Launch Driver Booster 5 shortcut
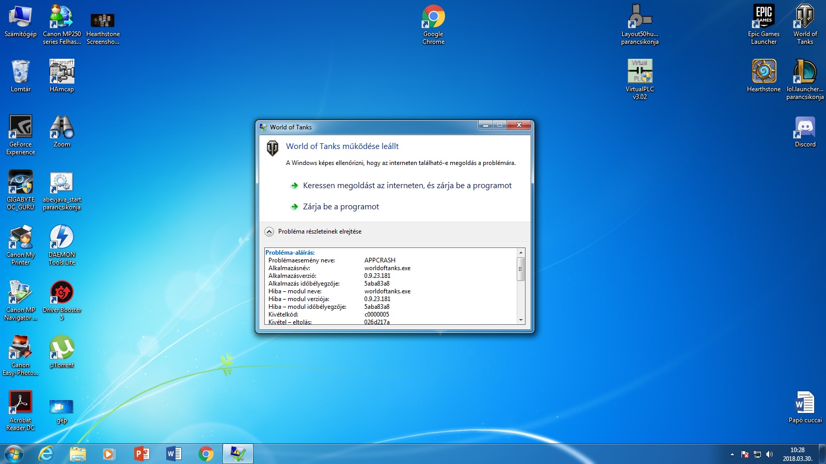This screenshot has height=464, width=826. click(62, 301)
